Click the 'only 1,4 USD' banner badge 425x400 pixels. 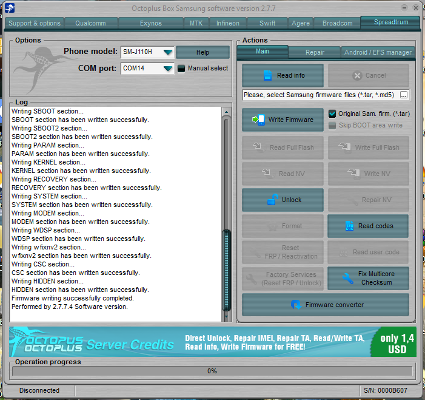(x=395, y=343)
